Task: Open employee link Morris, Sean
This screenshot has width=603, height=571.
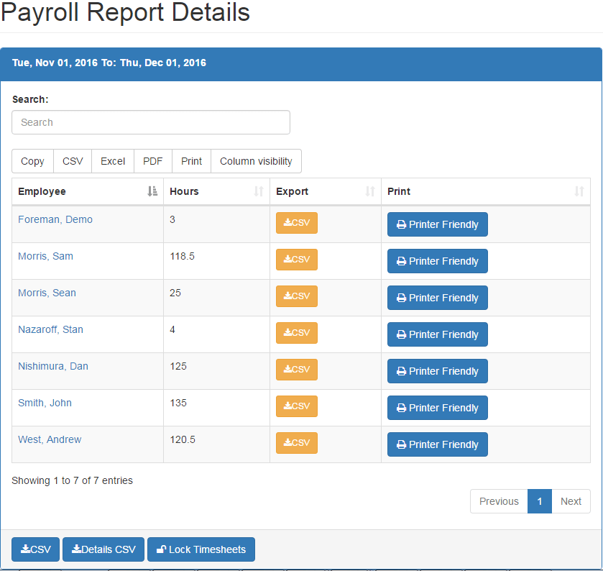Action: pyautogui.click(x=47, y=293)
